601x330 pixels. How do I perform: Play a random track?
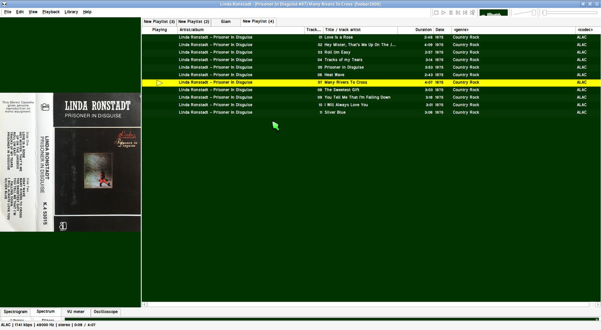[x=472, y=13]
